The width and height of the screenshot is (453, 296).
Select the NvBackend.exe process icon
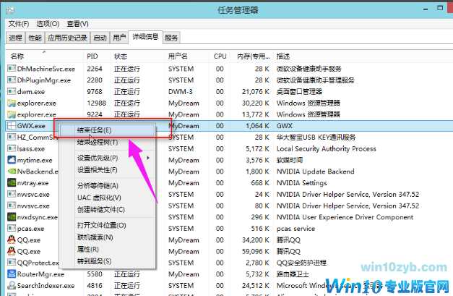(11, 172)
